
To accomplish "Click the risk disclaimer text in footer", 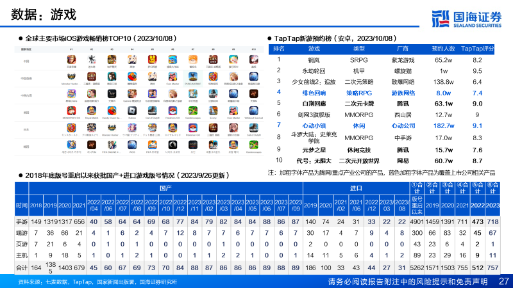I will point(408,282).
